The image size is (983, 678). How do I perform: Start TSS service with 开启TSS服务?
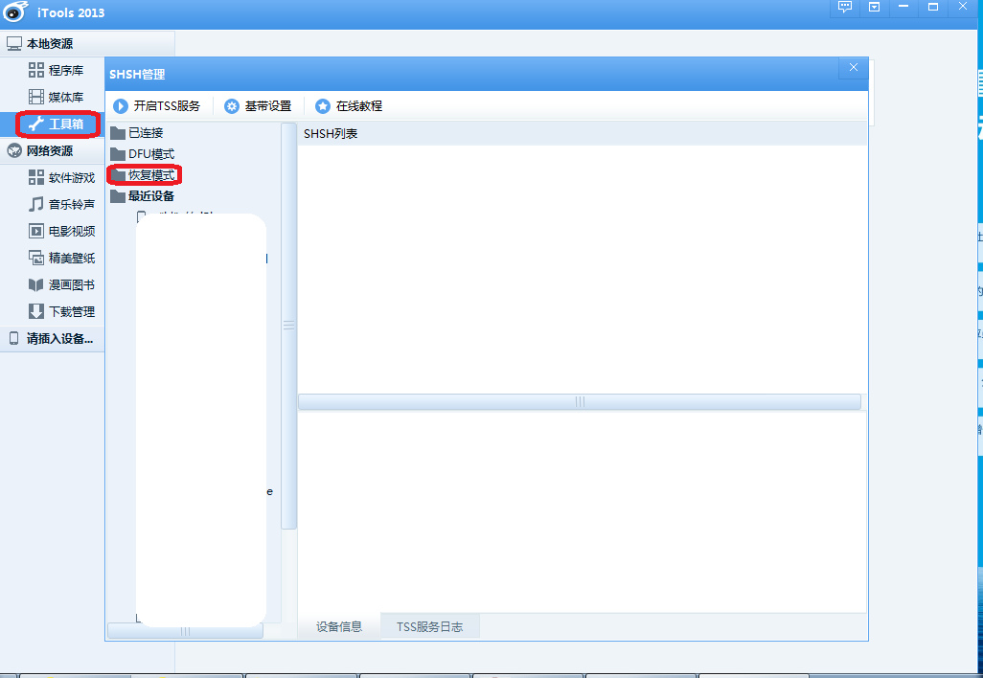tap(157, 106)
